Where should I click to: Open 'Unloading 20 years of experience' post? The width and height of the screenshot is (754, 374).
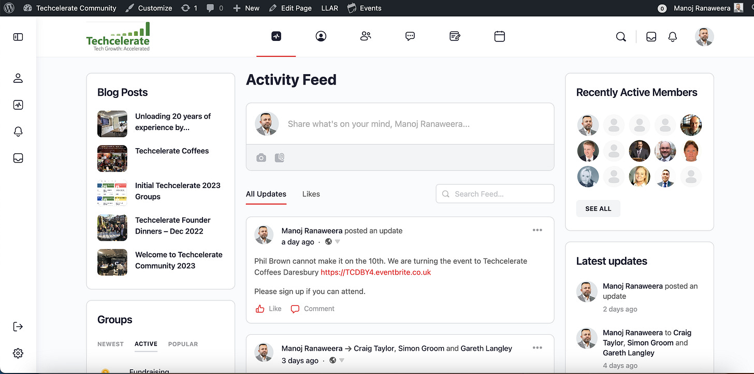click(173, 122)
